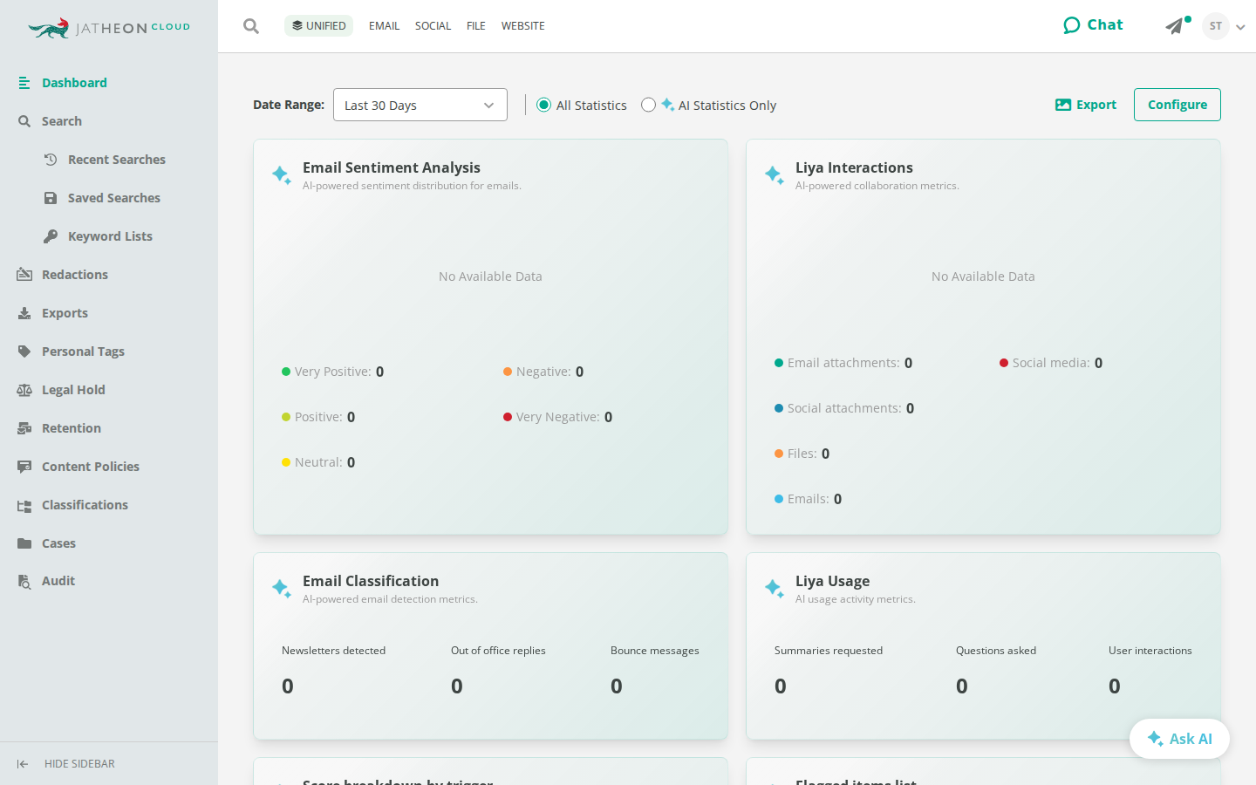The image size is (1256, 785).
Task: Click the Legal Hold scales icon
Action: 24,390
